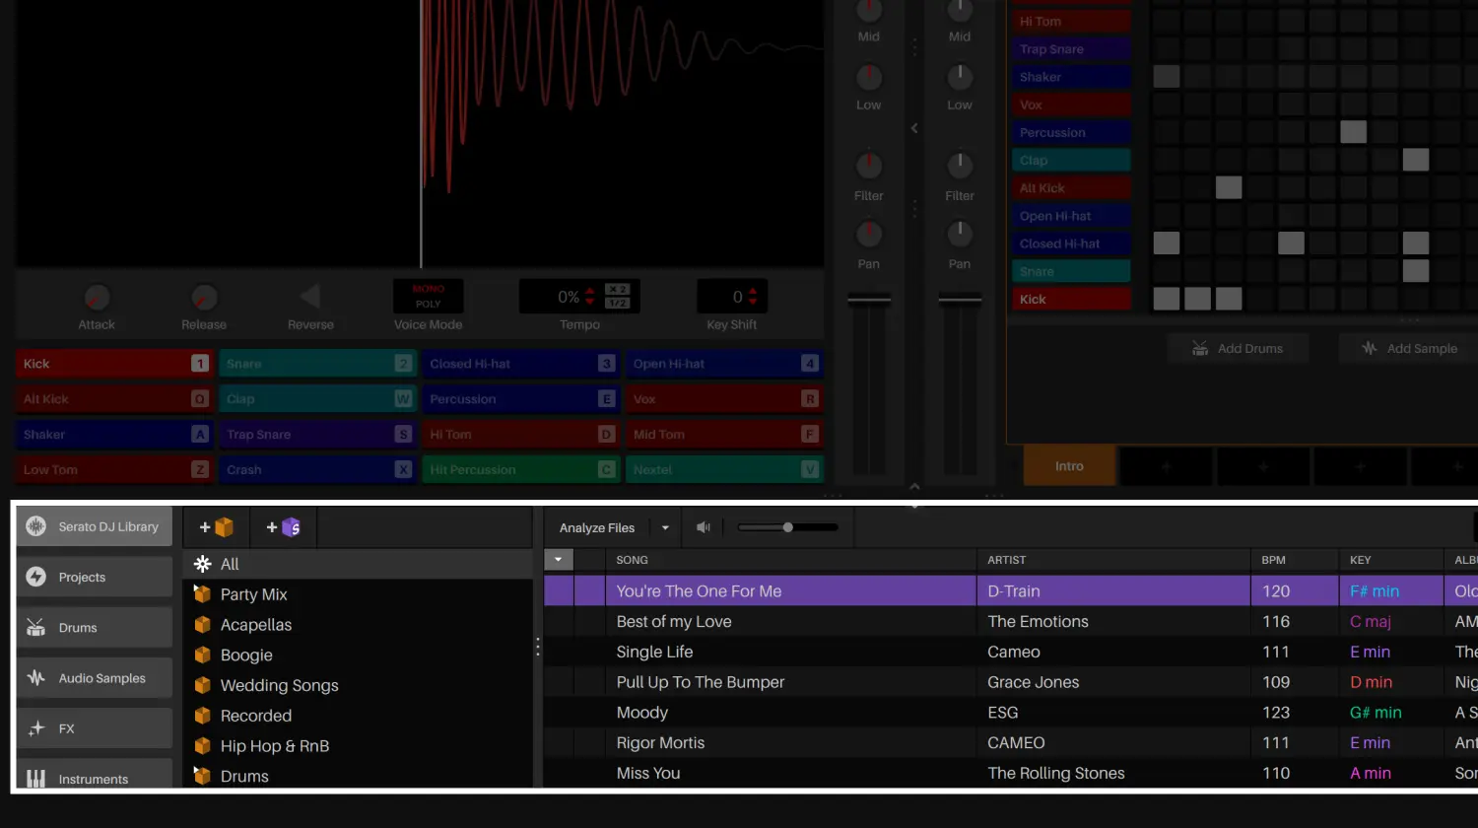Open the FX library section

(95, 728)
